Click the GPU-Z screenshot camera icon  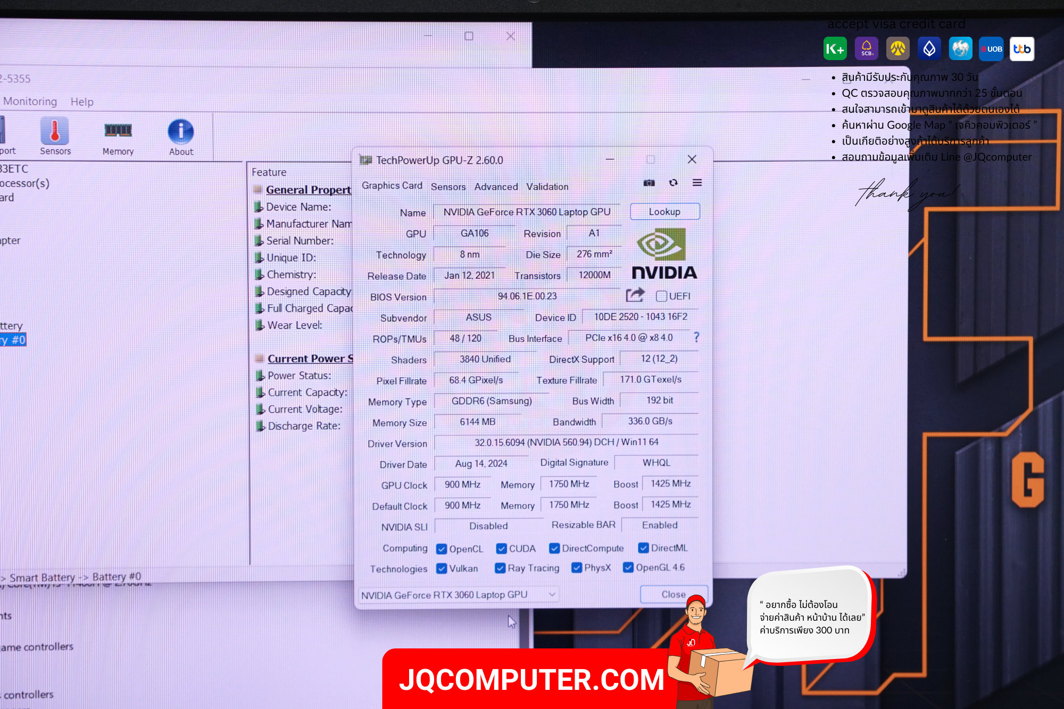coord(649,183)
